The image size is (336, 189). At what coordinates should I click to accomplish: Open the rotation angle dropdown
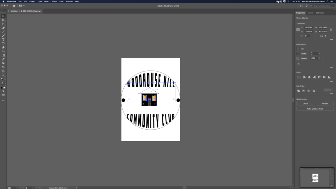click(312, 36)
